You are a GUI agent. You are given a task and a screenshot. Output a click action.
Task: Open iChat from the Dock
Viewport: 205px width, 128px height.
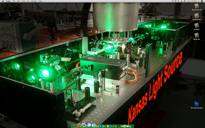[89, 125]
